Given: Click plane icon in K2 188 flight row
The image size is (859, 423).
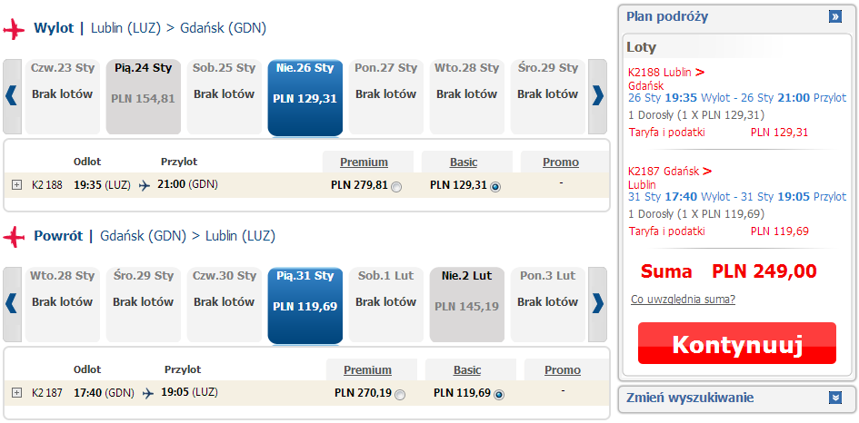Looking at the screenshot, I should (145, 185).
